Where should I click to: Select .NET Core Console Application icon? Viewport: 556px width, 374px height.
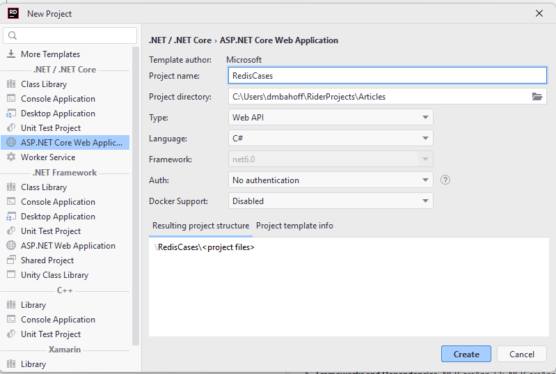coord(11,99)
